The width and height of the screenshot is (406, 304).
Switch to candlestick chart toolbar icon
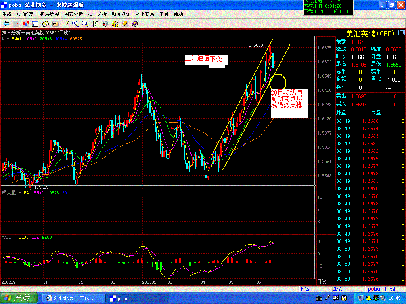pyautogui.click(x=26, y=24)
